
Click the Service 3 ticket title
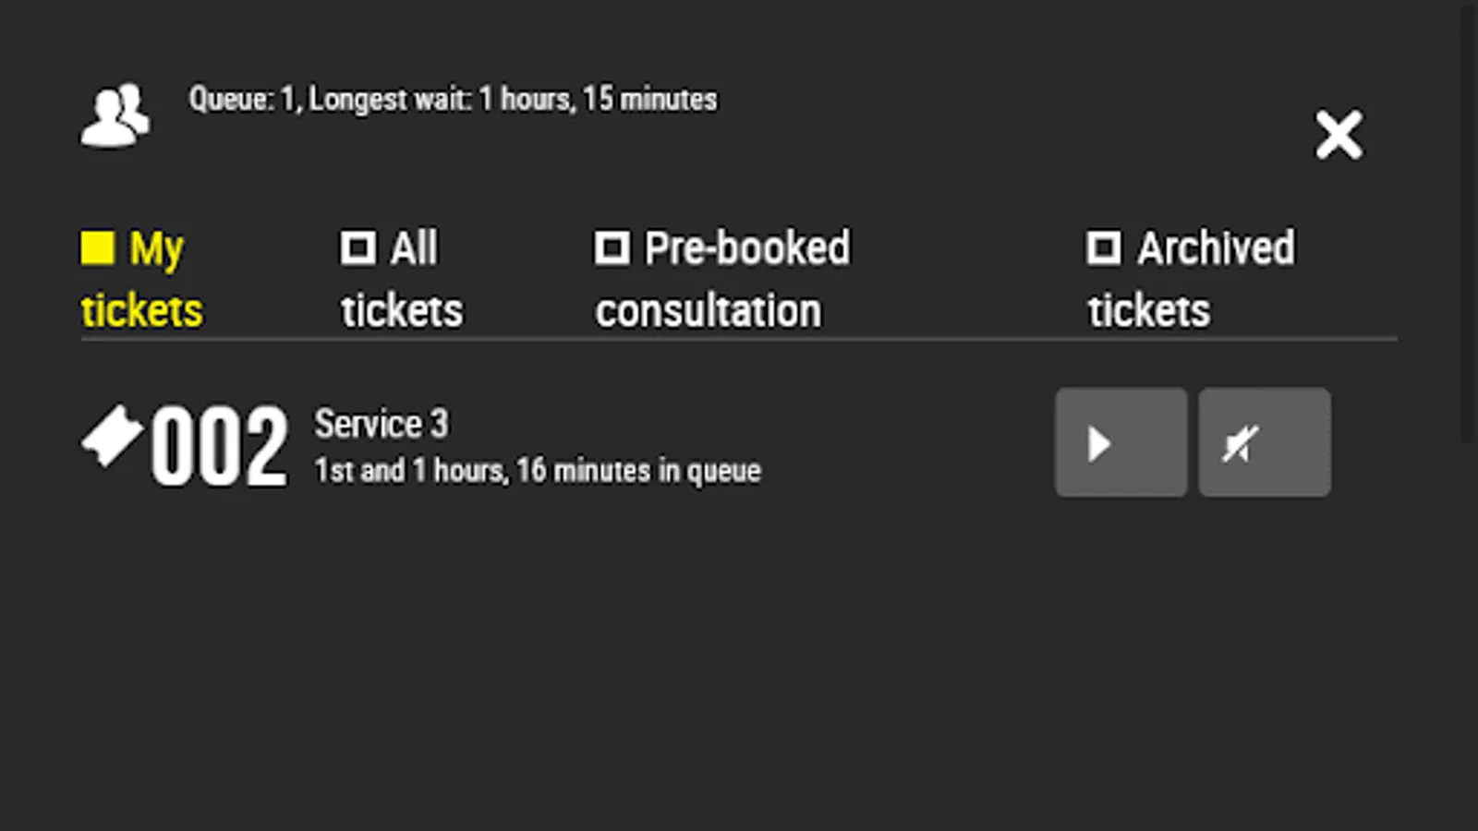(381, 424)
